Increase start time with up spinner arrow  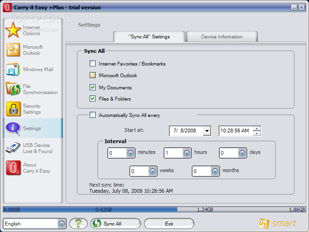pyautogui.click(x=256, y=129)
